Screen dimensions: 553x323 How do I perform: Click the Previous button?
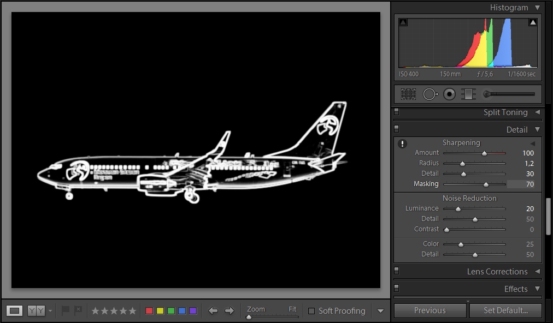(430, 310)
